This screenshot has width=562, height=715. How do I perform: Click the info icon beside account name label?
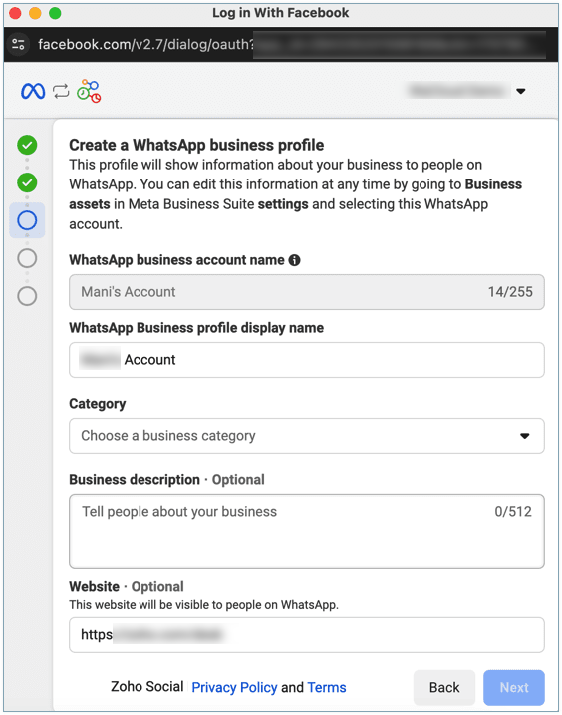(x=295, y=260)
